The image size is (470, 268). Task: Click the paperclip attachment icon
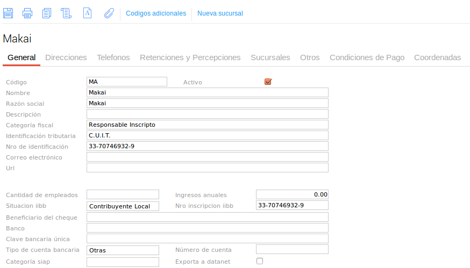(x=109, y=13)
